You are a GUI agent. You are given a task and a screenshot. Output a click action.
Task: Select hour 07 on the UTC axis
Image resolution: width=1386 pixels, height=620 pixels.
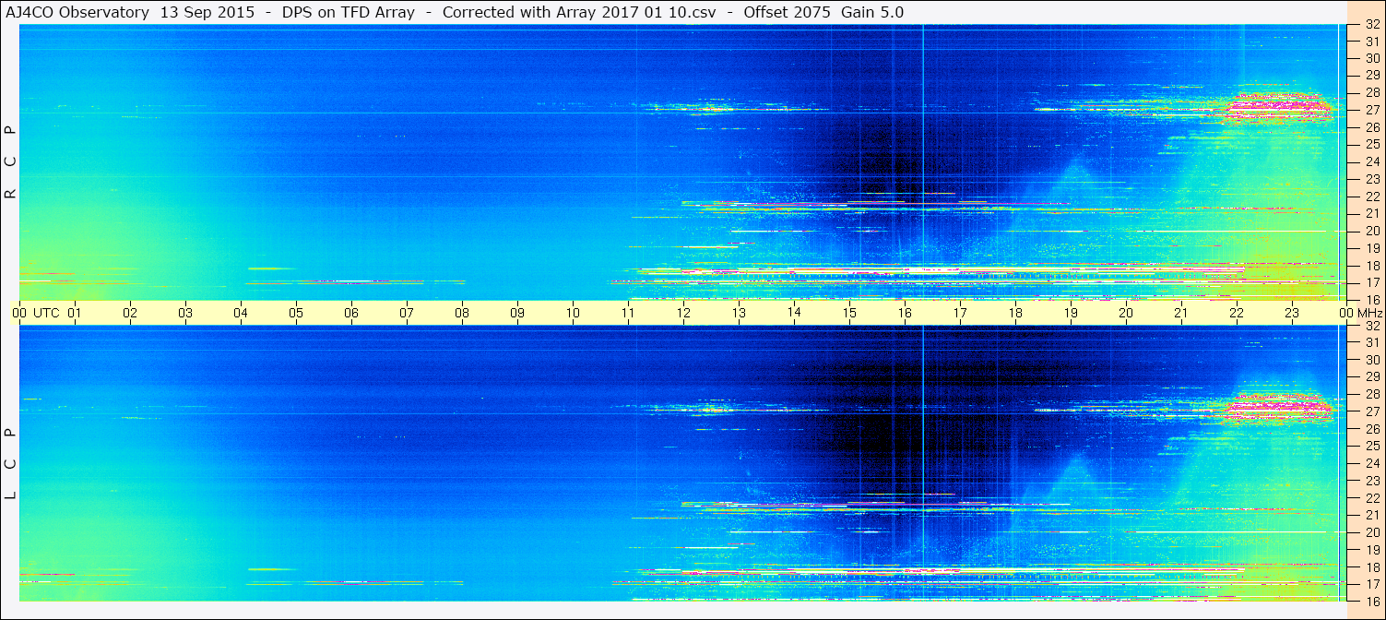(x=407, y=313)
